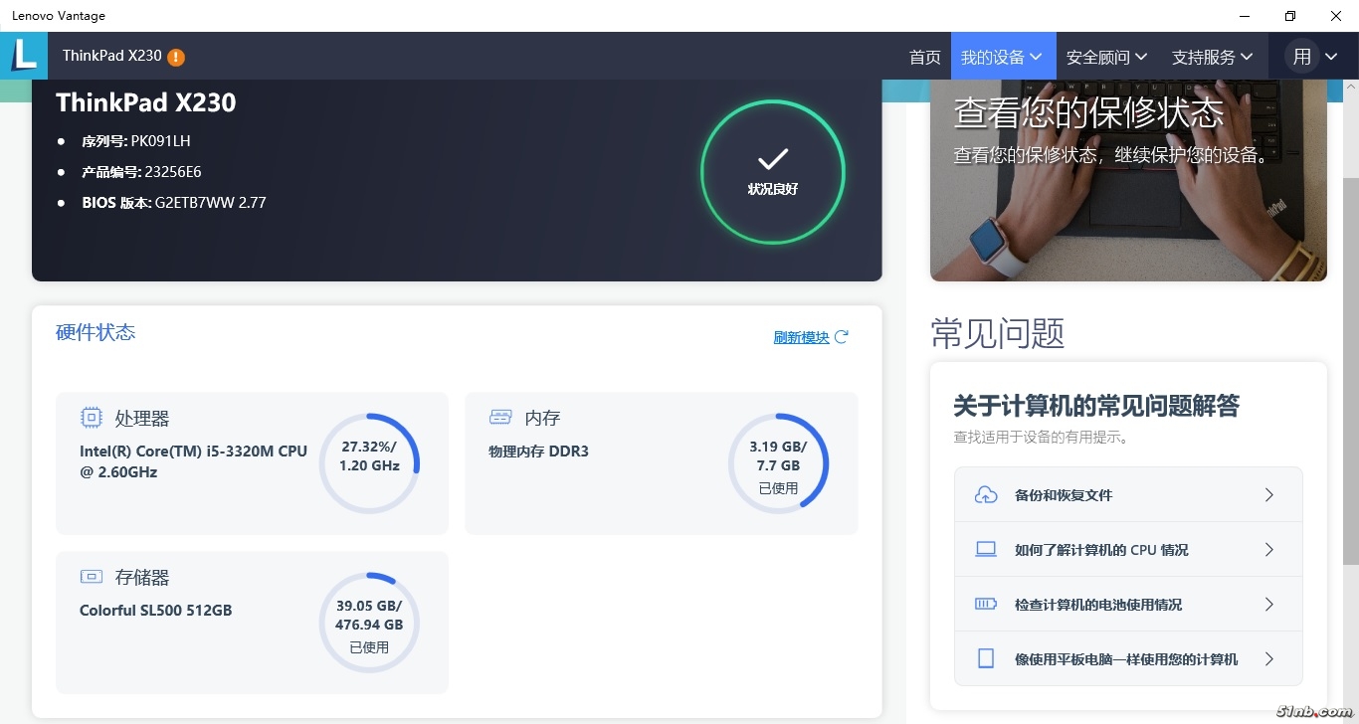The height and width of the screenshot is (724, 1359).
Task: Click the Intel(R) Core(TM) i5-3320M CPU text
Action: point(193,461)
